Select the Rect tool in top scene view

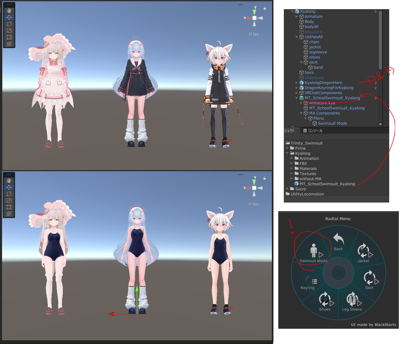pyautogui.click(x=9, y=37)
